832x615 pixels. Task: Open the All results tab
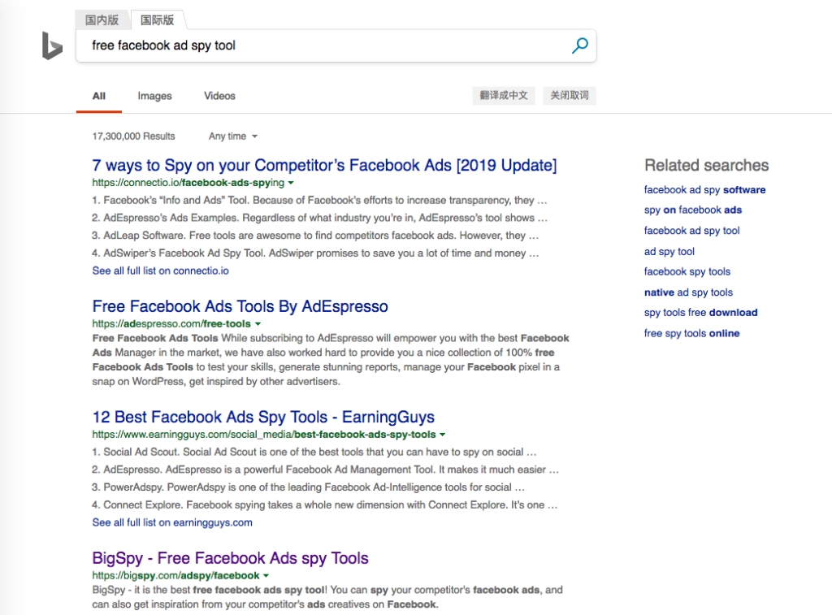[x=98, y=96]
